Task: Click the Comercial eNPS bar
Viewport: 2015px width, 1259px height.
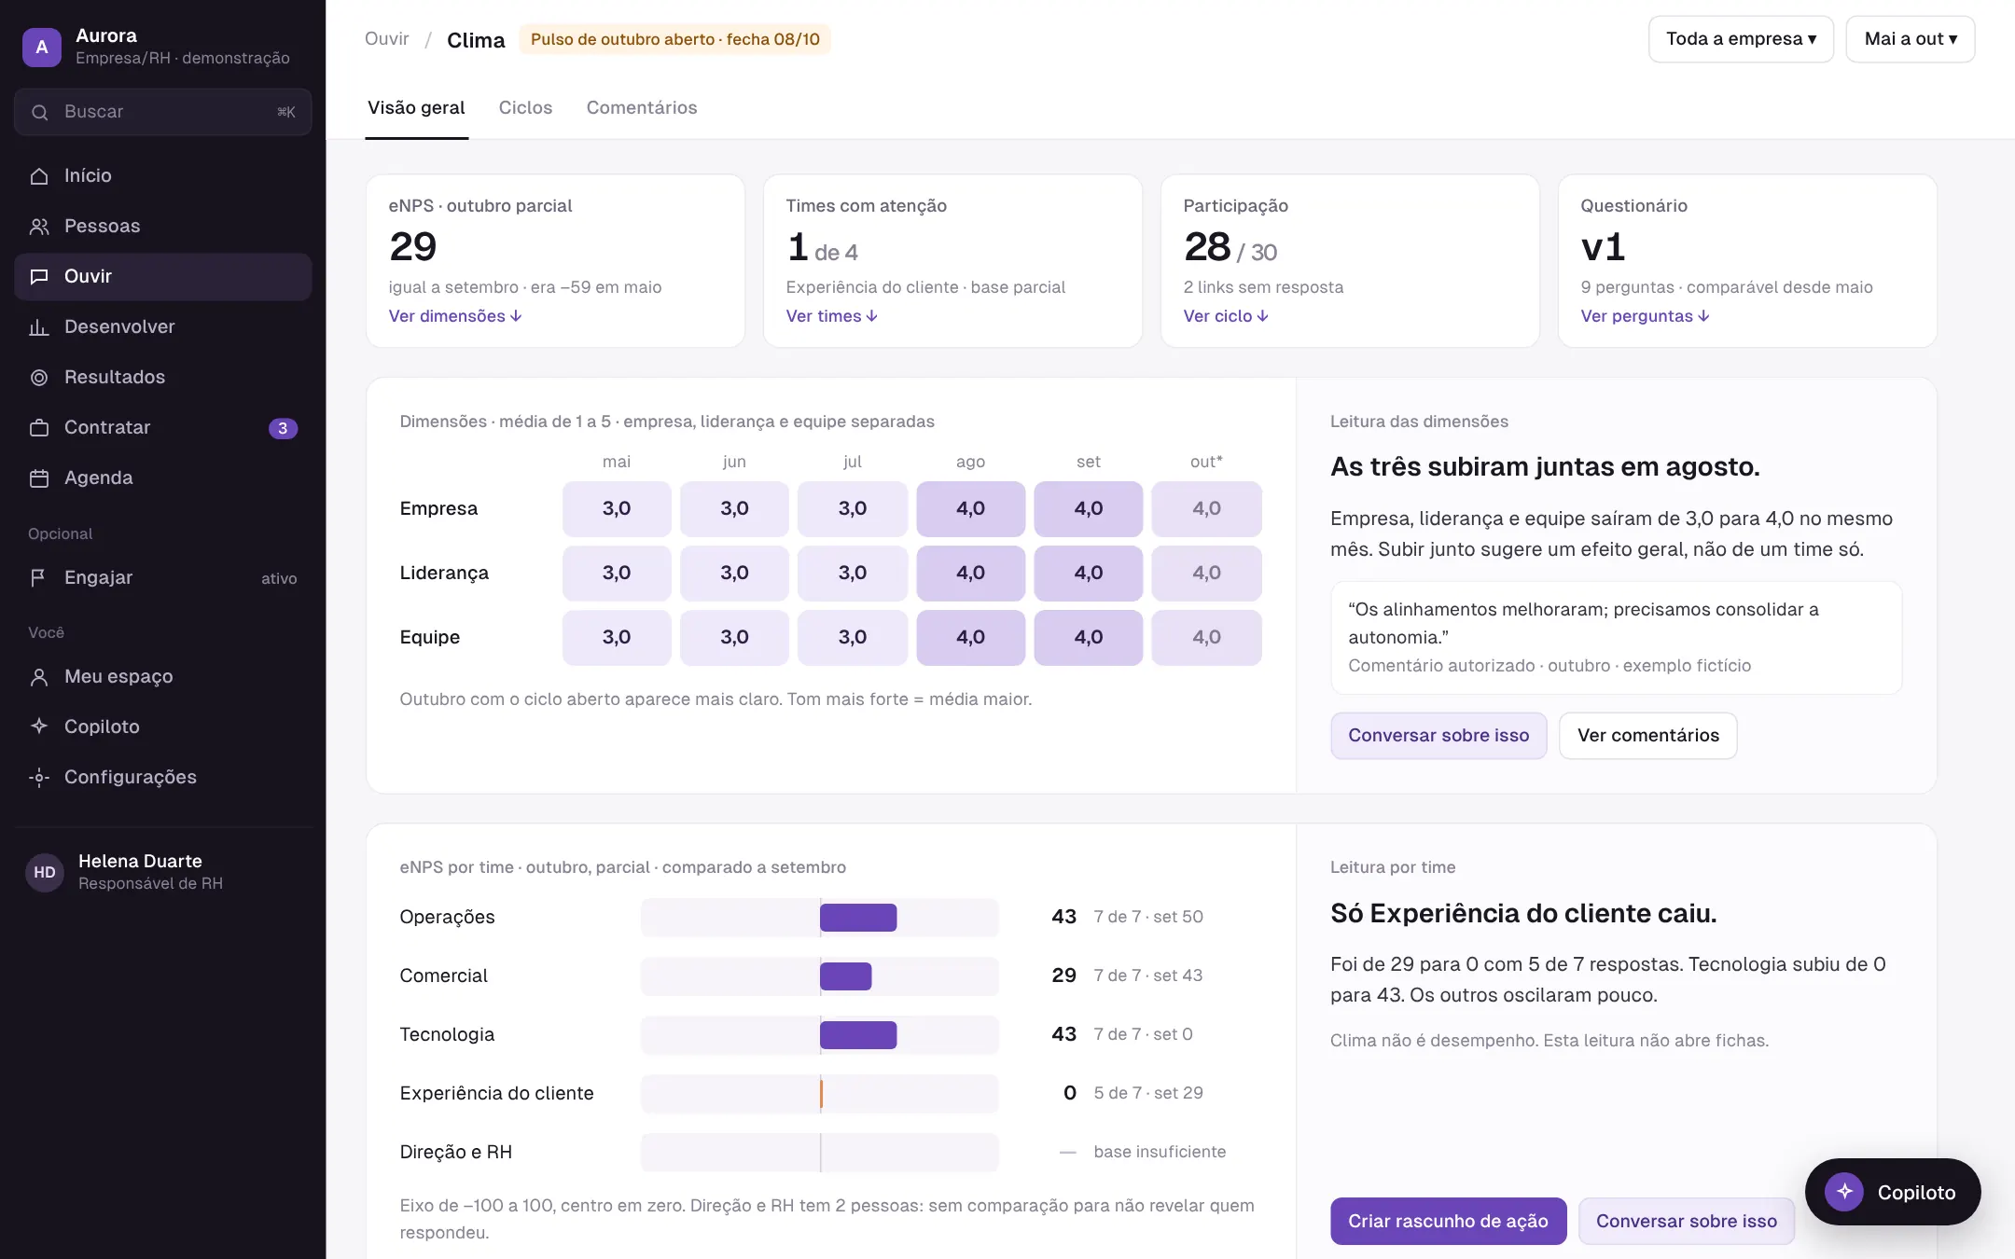Action: (x=845, y=976)
